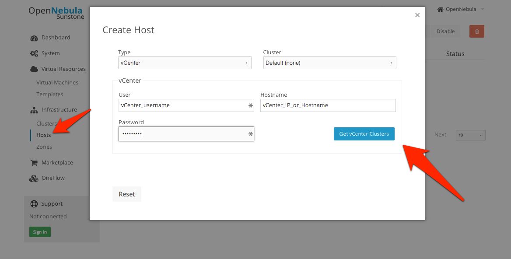Image resolution: width=511 pixels, height=259 pixels.
Task: Expand the Infrastructure menu
Action: [x=59, y=110]
